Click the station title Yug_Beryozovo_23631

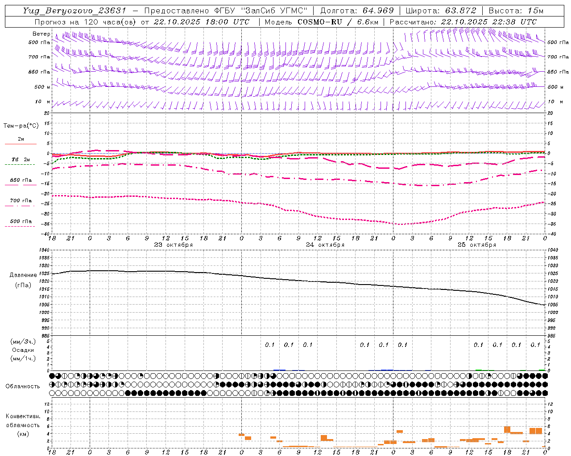tap(75, 11)
